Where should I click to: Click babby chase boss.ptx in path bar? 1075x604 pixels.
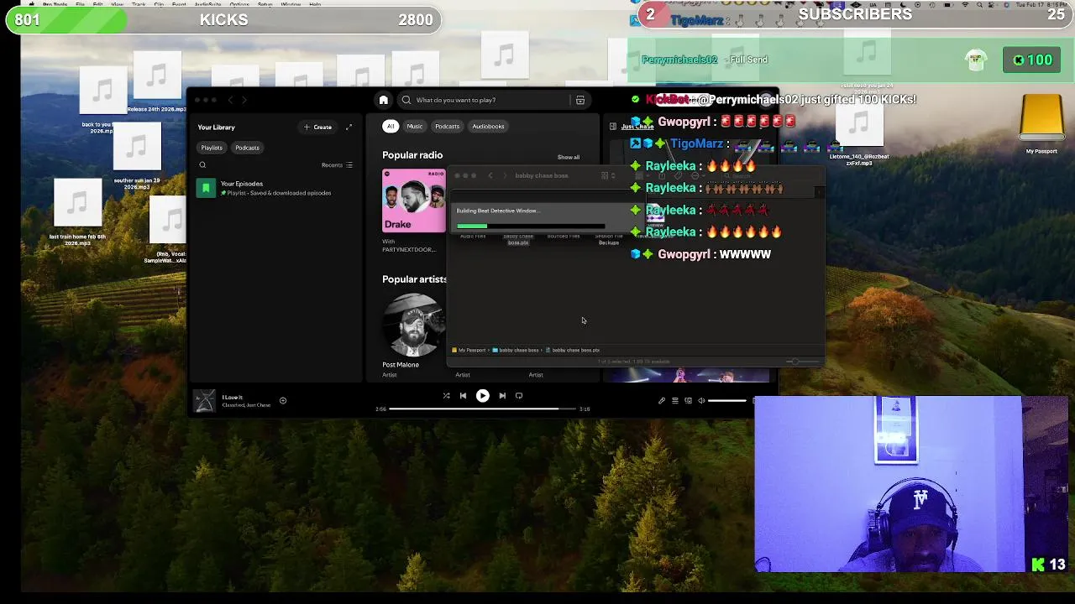pos(573,350)
